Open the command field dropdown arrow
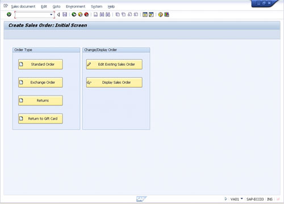Screen dimensions: 284x204 point(51,15)
